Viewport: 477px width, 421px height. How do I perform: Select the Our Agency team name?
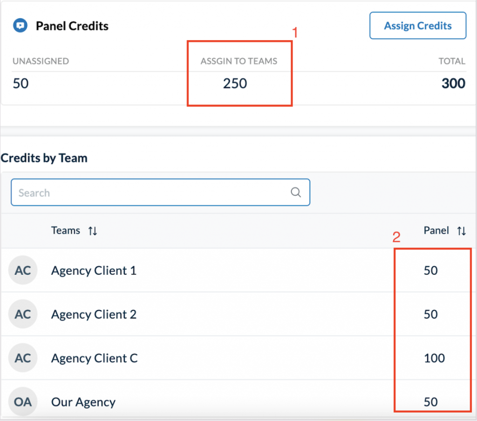pos(83,402)
